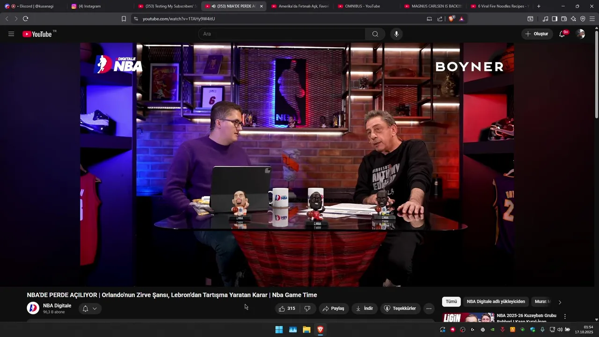Click the search magnifier button

375,34
